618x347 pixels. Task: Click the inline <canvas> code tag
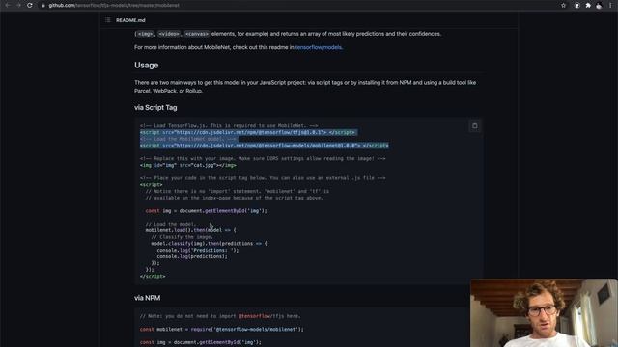click(x=197, y=34)
